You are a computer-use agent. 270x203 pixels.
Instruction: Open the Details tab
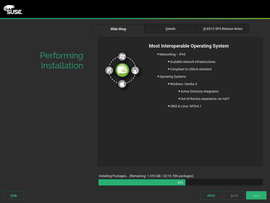(170, 29)
